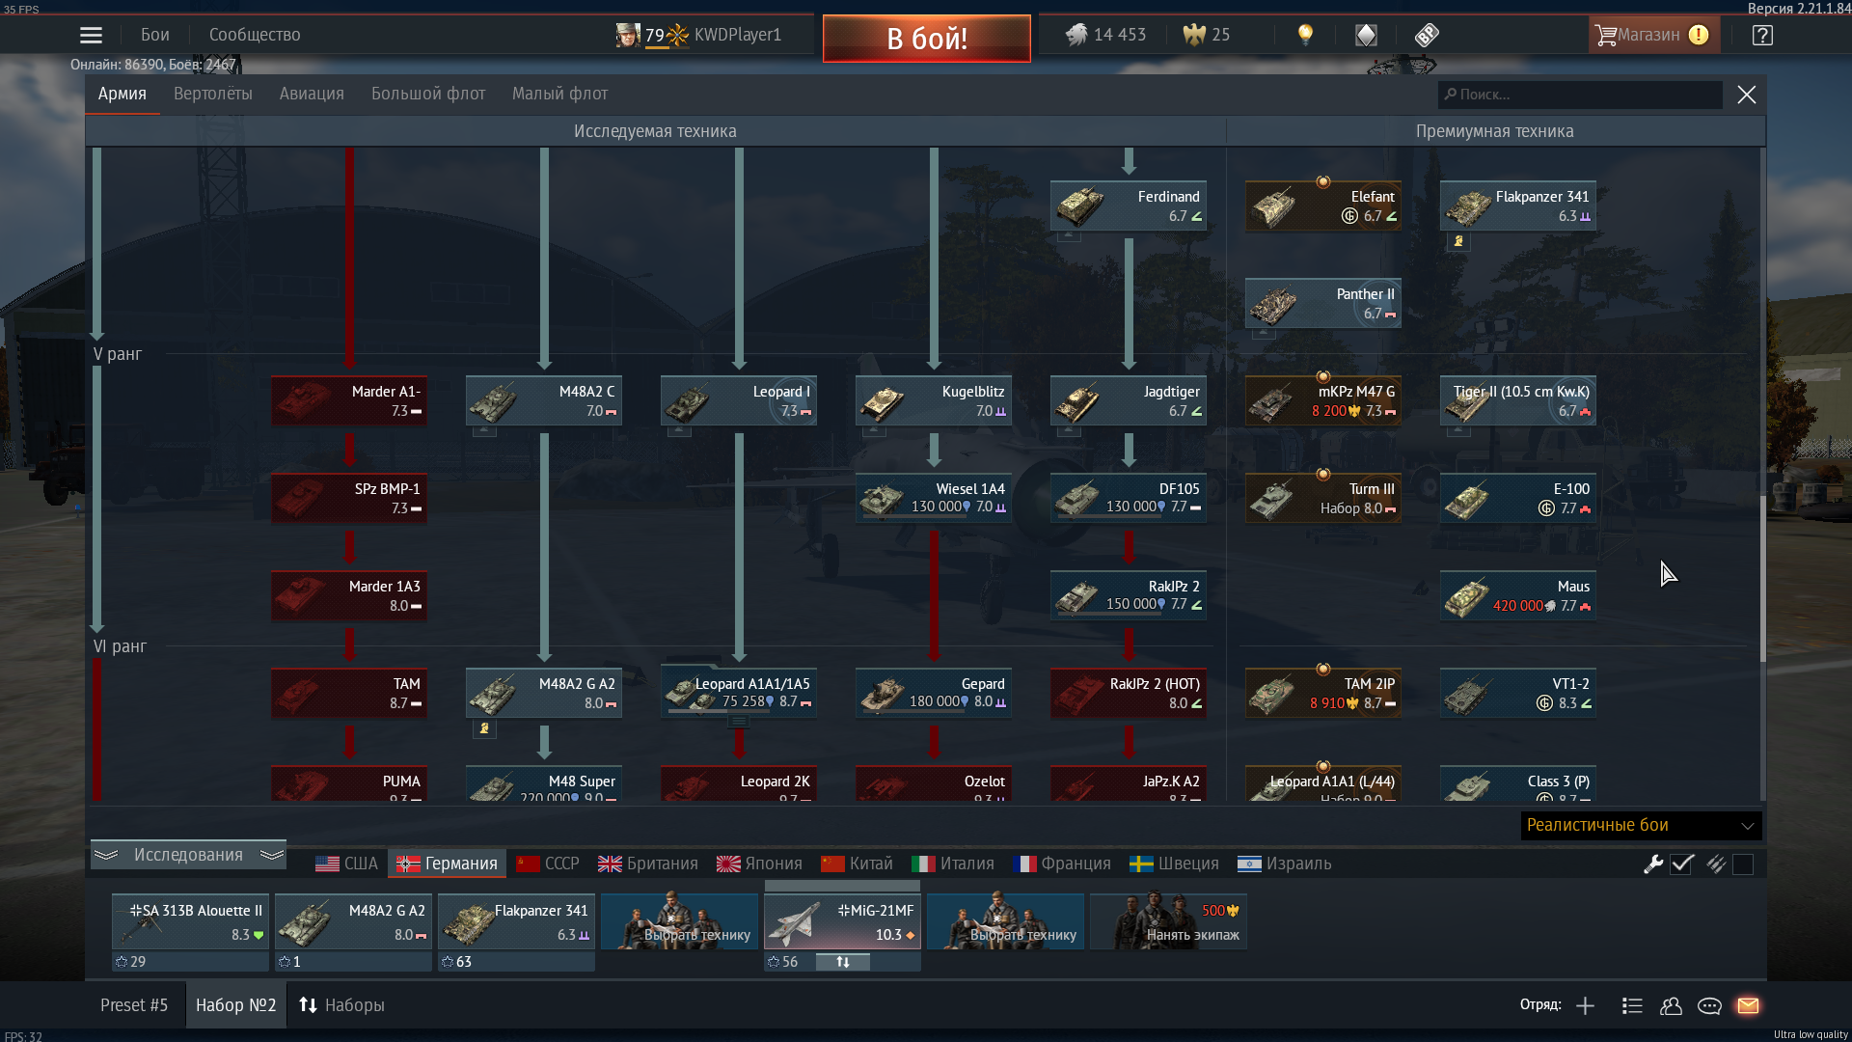This screenshot has height=1042, width=1852.
Task: Open the glowing mail envelope icon
Action: coord(1748,1006)
